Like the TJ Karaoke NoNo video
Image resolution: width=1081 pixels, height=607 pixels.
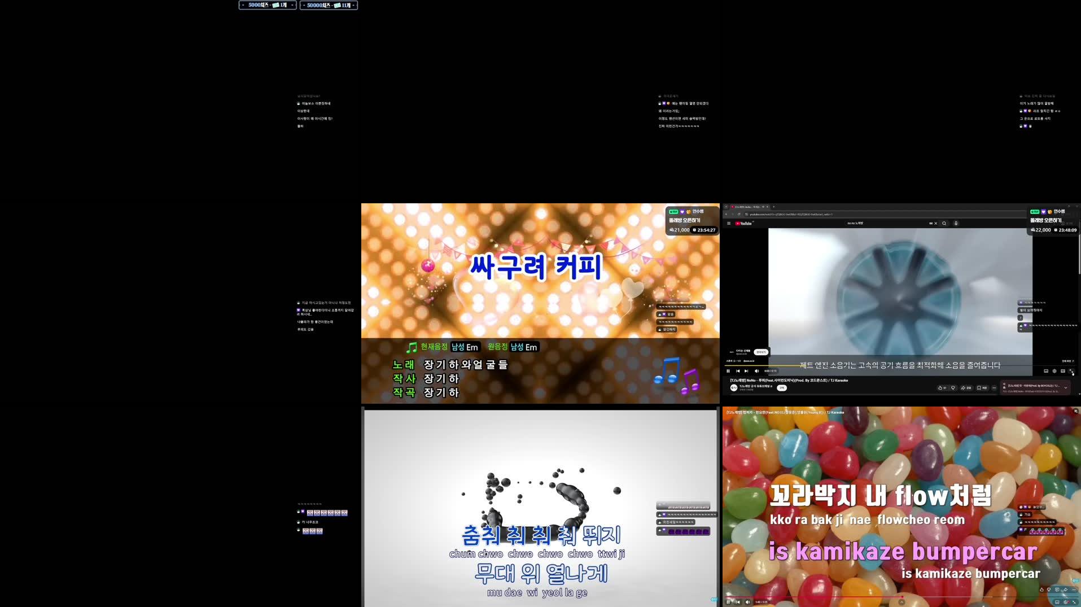tap(940, 388)
